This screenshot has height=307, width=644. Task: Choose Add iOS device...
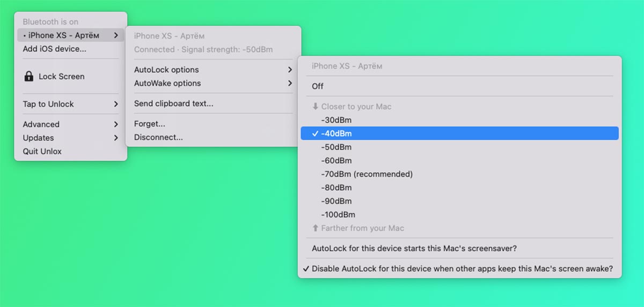(x=71, y=49)
